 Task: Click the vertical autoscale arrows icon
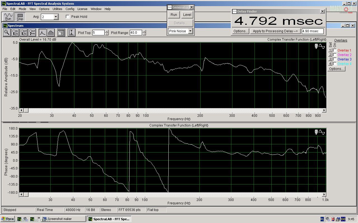[x=72, y=33]
